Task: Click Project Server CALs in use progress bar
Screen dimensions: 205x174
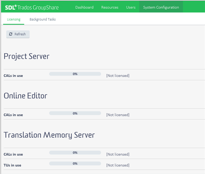Action: (x=75, y=74)
